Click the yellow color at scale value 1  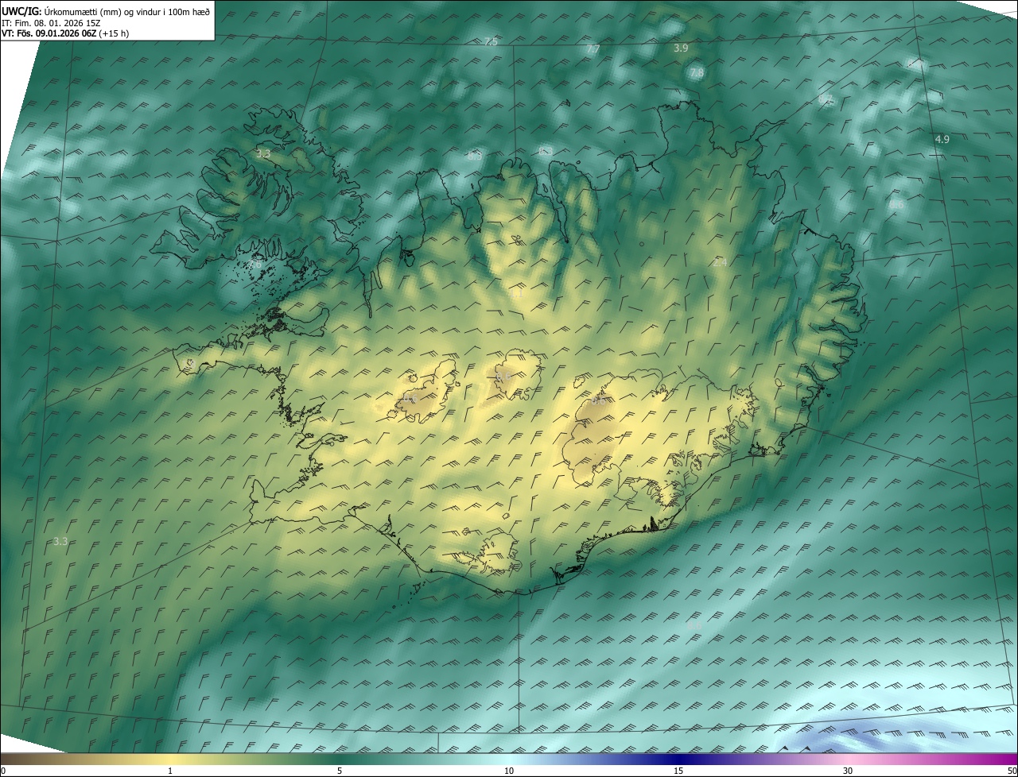click(x=170, y=760)
